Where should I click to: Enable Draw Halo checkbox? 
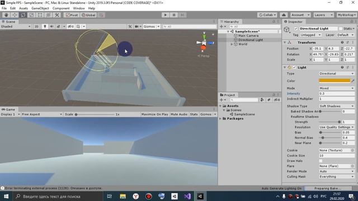coord(321,161)
